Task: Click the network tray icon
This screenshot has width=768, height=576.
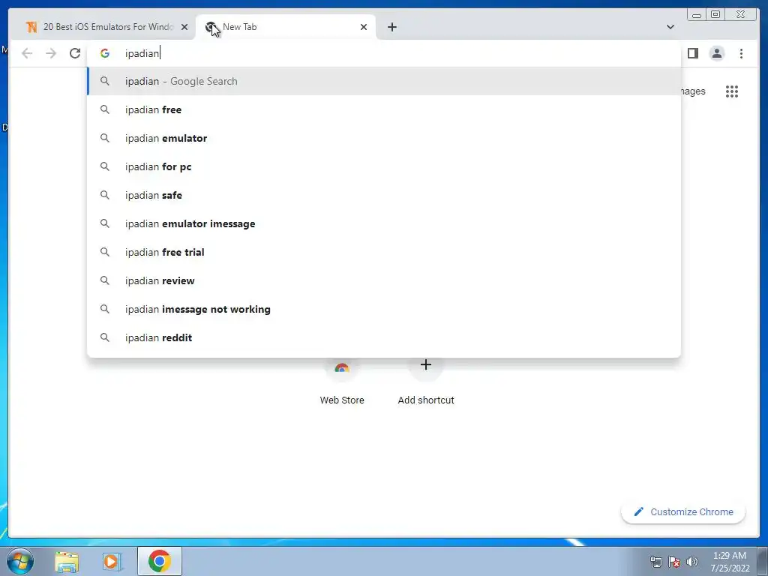Action: pos(655,562)
